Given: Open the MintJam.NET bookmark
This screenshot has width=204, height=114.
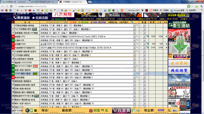Looking at the screenshot, I should click(x=133, y=10).
